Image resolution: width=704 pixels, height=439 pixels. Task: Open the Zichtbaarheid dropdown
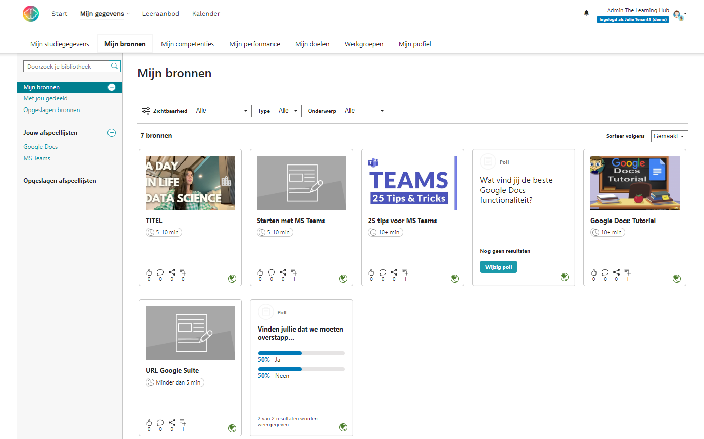click(223, 111)
